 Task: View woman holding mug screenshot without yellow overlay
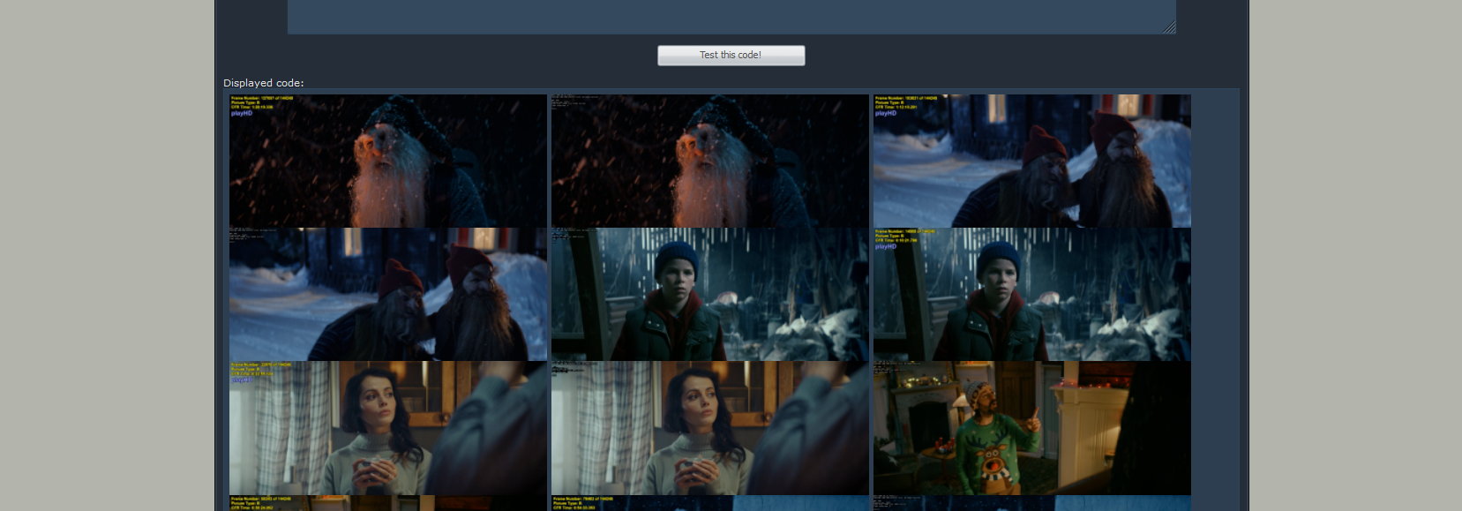[x=709, y=428]
